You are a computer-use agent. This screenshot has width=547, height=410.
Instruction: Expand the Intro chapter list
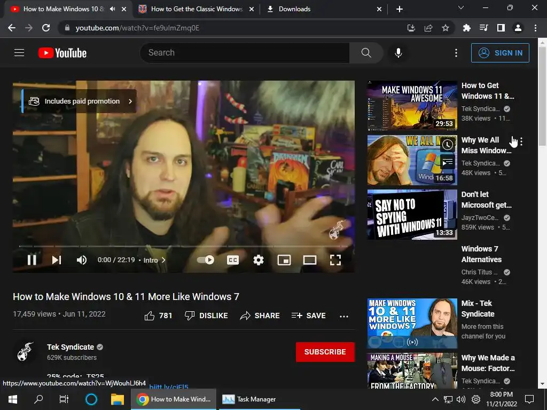(154, 260)
